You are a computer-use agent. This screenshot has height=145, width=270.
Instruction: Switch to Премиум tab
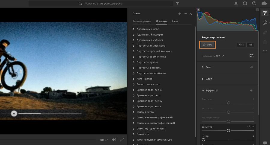pos(161,22)
